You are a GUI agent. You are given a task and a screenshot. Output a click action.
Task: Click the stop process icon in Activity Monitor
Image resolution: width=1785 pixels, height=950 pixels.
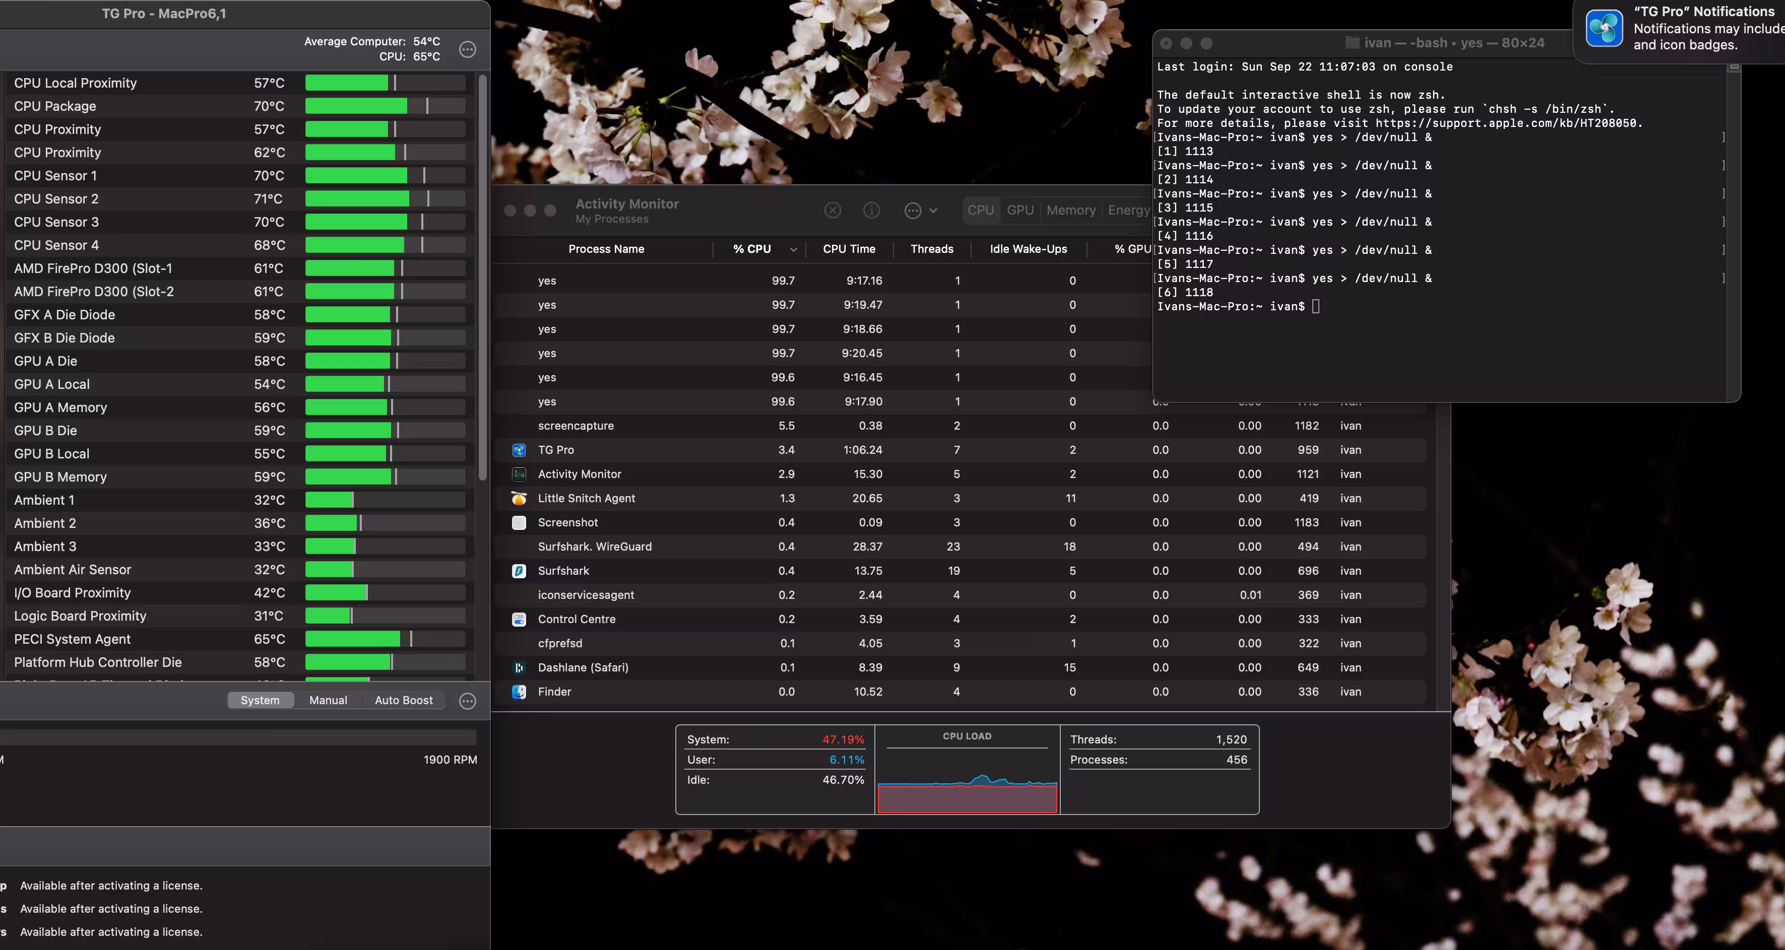(x=832, y=211)
